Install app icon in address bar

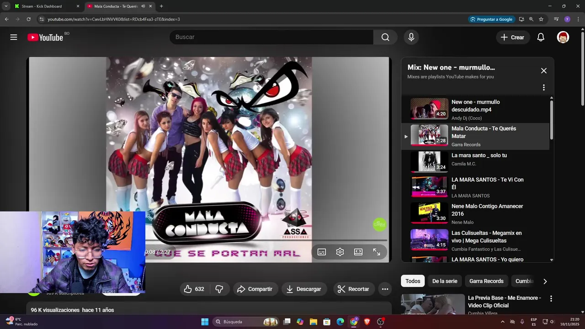click(x=521, y=19)
